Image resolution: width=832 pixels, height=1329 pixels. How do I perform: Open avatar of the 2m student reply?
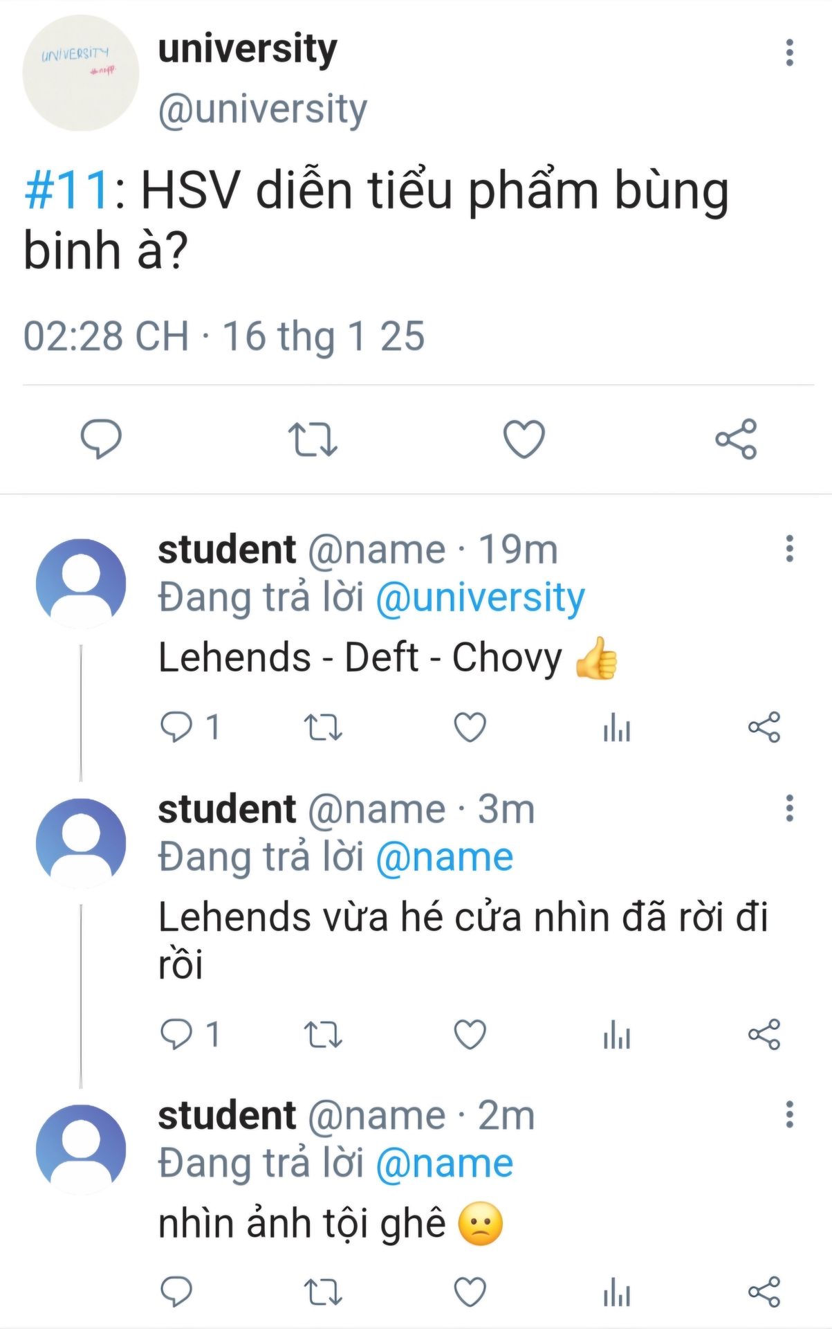[x=81, y=1148]
